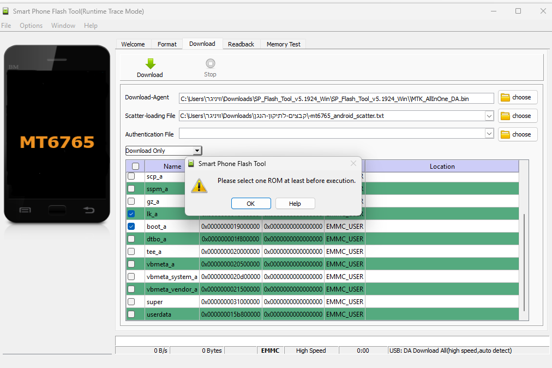Click the Scatter-loading File folder choose icon
The width and height of the screenshot is (552, 368).
point(506,116)
